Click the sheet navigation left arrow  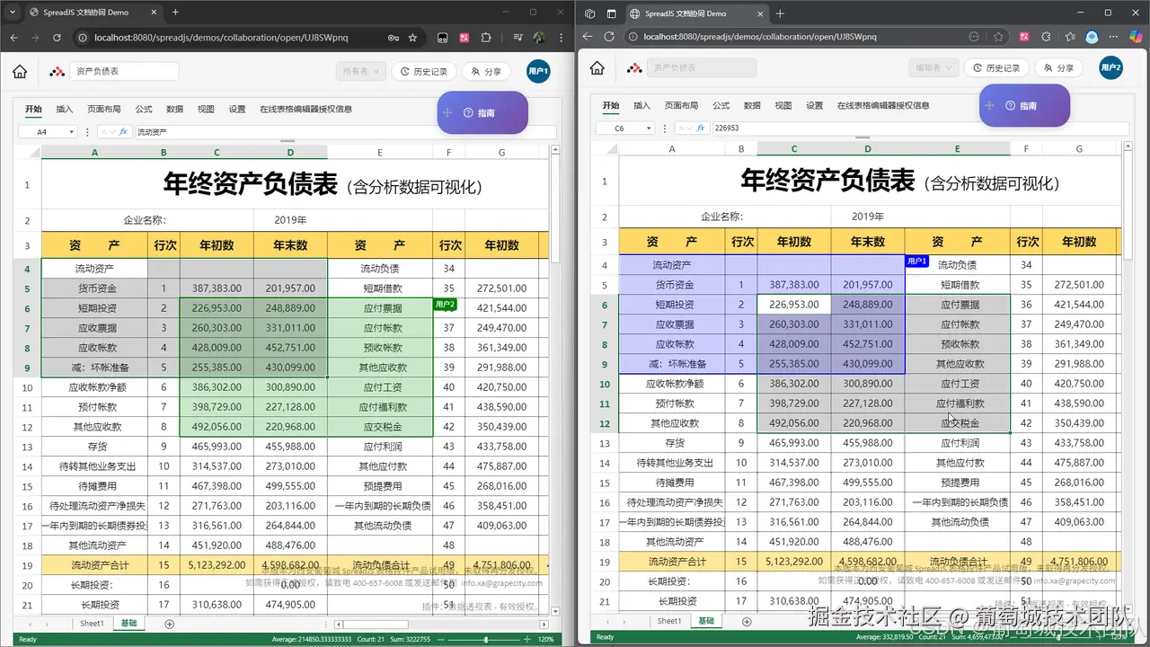pyautogui.click(x=30, y=624)
